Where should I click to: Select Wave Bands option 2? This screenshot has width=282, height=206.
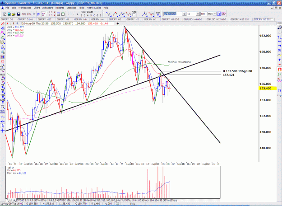pyautogui.click(x=82, y=15)
